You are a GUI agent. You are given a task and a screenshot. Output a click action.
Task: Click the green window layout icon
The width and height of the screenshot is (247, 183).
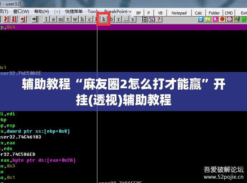click(x=244, y=19)
